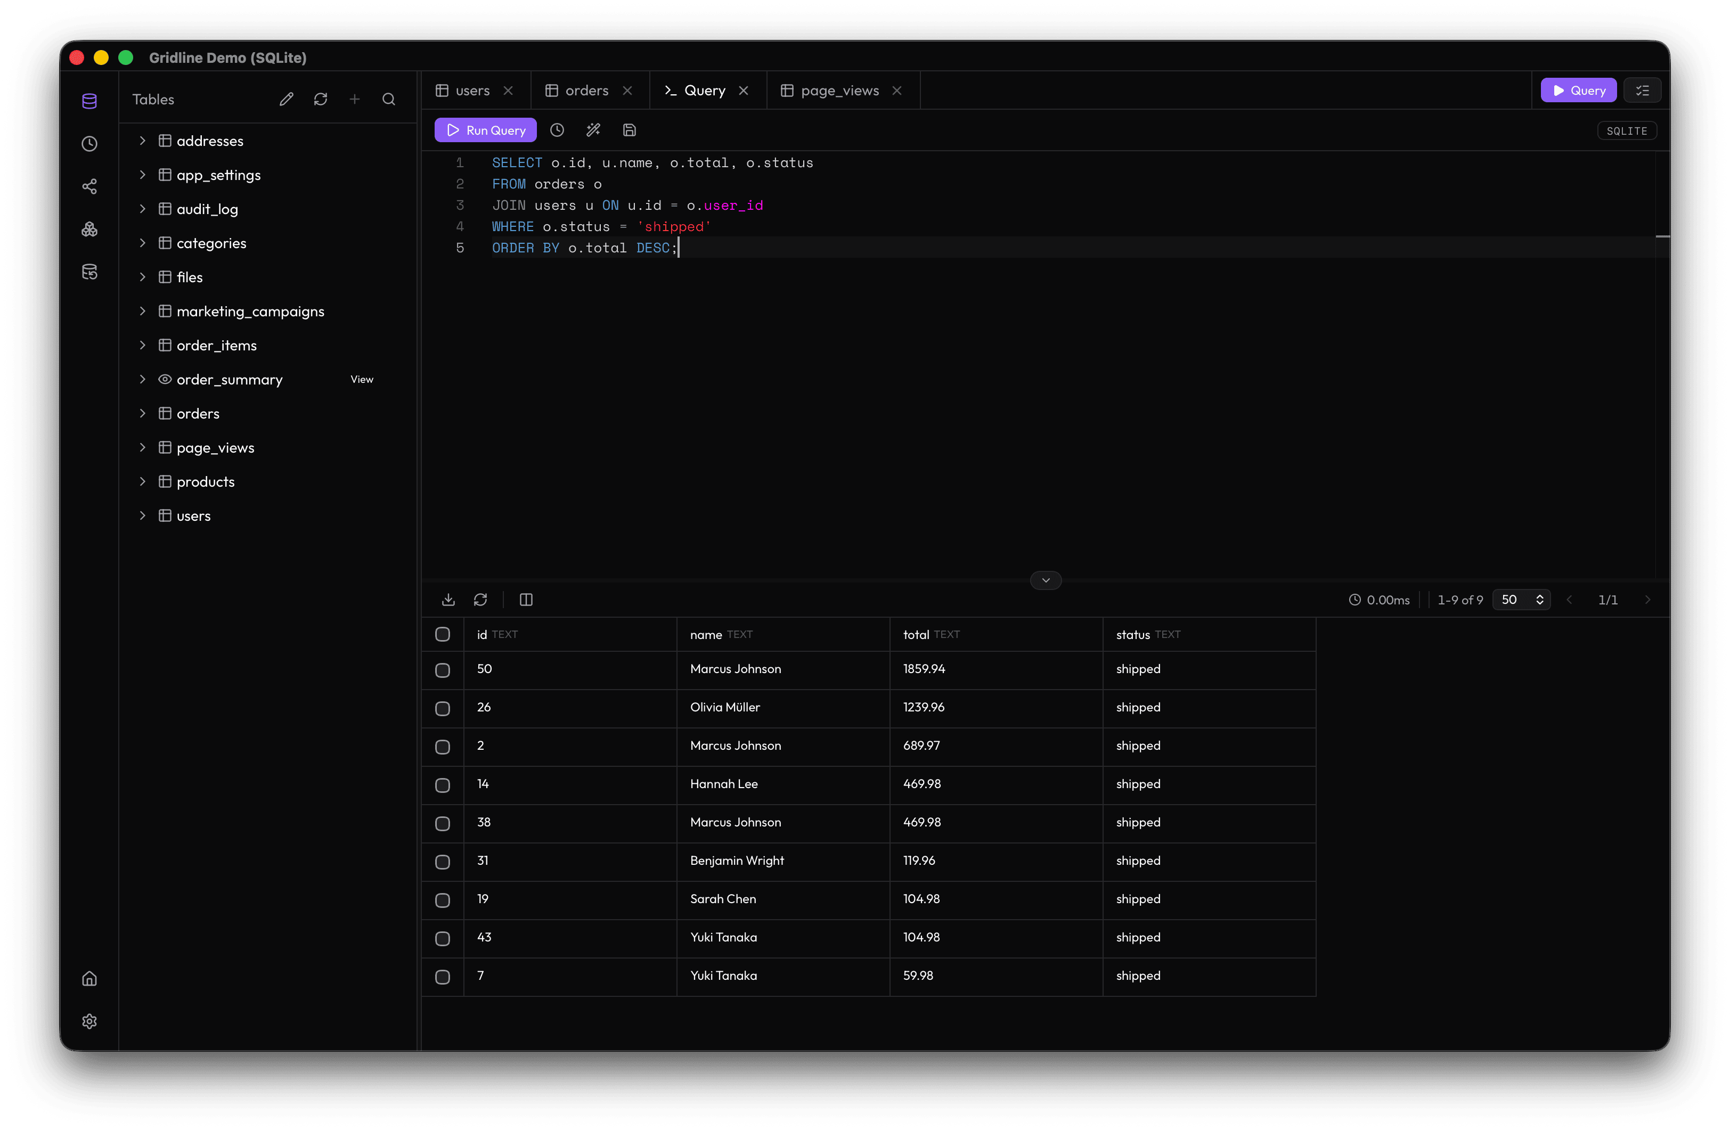Open the cubes schema icon in sidebar

[89, 230]
